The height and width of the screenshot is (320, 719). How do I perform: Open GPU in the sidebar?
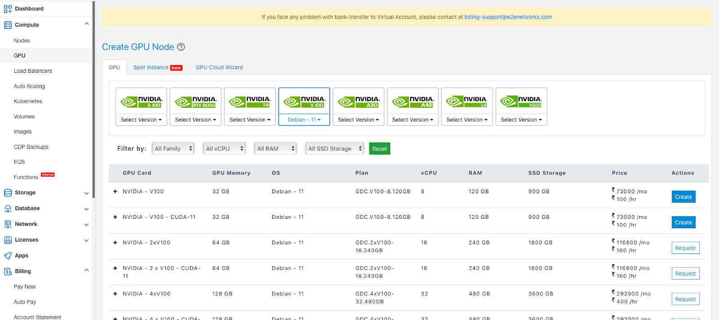(x=19, y=56)
